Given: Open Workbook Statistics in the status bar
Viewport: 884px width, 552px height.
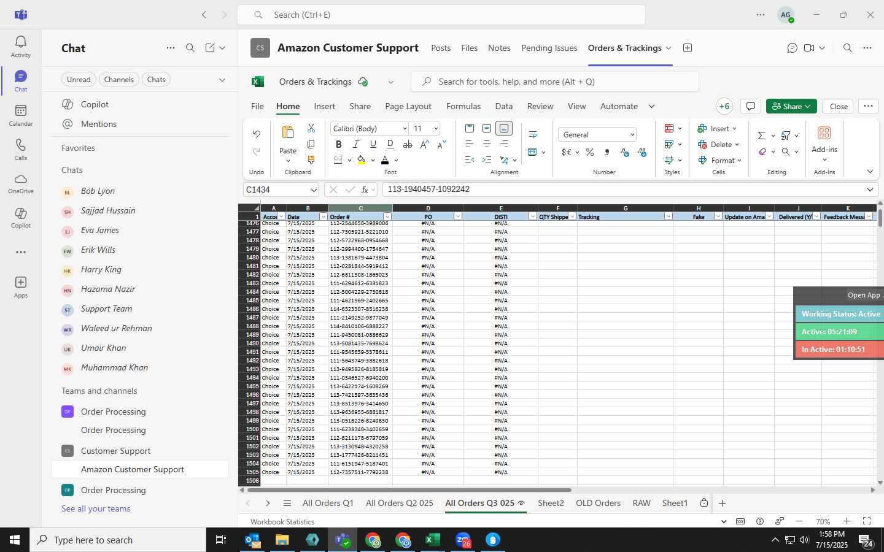Looking at the screenshot, I should pos(282,521).
